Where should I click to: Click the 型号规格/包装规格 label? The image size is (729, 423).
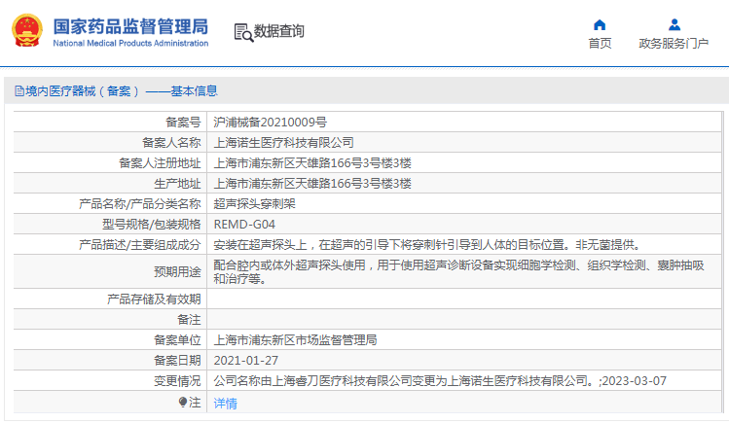(x=152, y=225)
